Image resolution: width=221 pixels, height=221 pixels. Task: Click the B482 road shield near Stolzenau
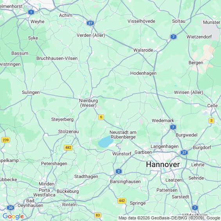[x=68, y=147]
